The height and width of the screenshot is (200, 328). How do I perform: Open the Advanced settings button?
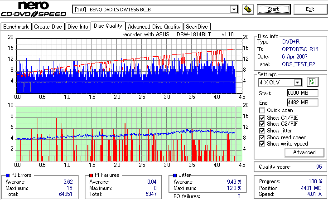(304, 152)
